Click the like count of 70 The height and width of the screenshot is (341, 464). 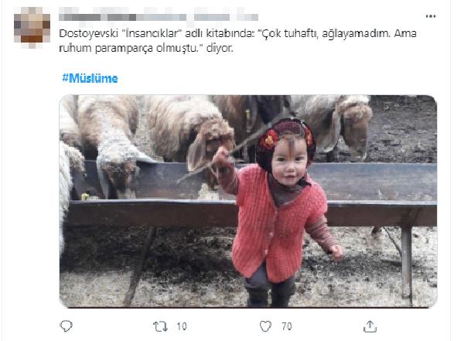286,326
